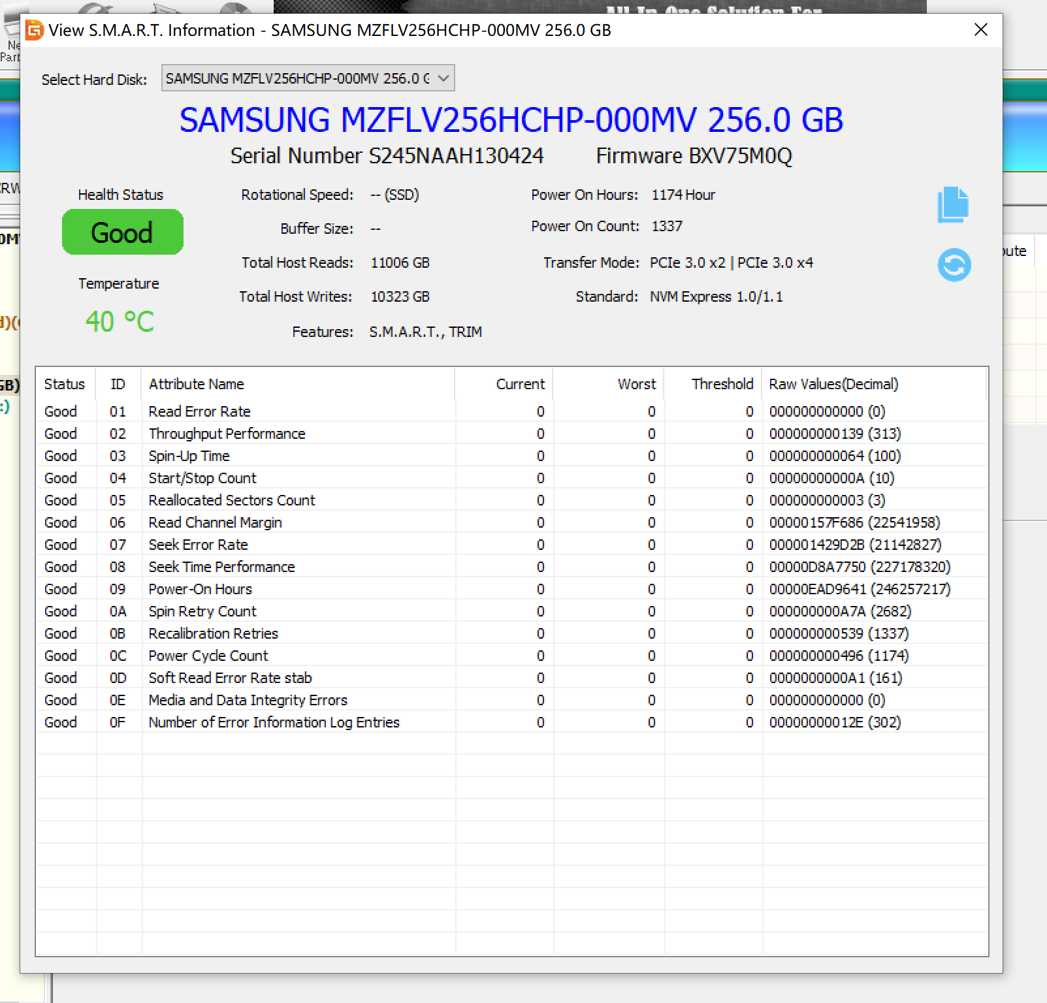Open the Select Hard Disk dropdown
Image resolution: width=1047 pixels, height=1003 pixels.
pos(308,78)
